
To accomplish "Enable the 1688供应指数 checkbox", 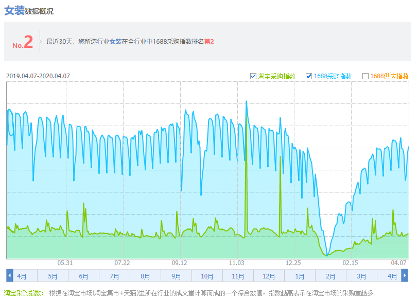I will [365, 76].
